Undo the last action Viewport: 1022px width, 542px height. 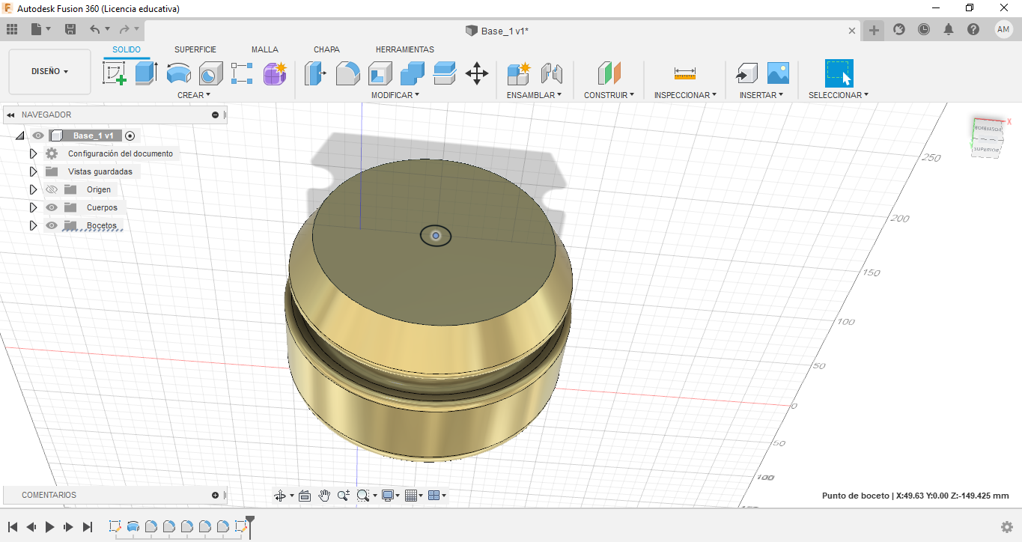coord(94,29)
